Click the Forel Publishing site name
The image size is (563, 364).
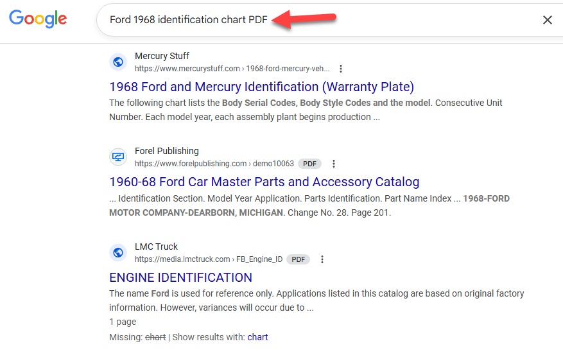[x=167, y=151]
